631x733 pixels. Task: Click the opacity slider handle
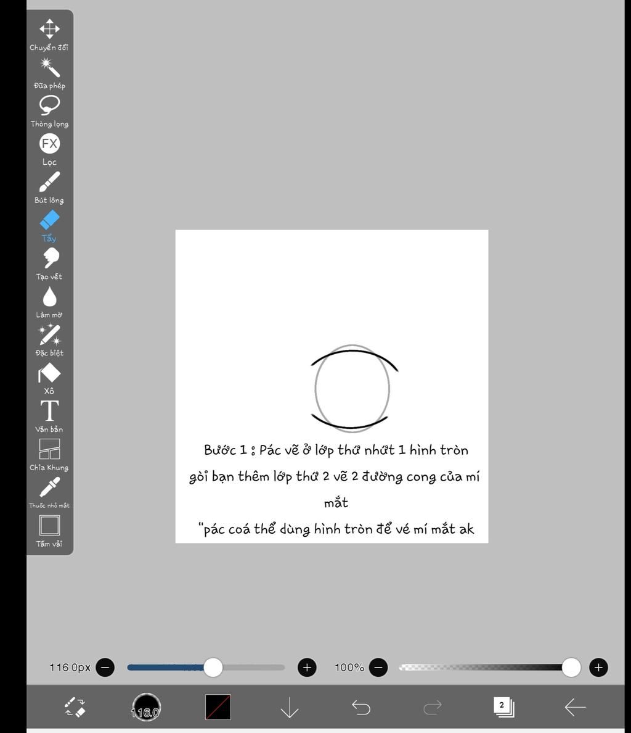pos(571,667)
